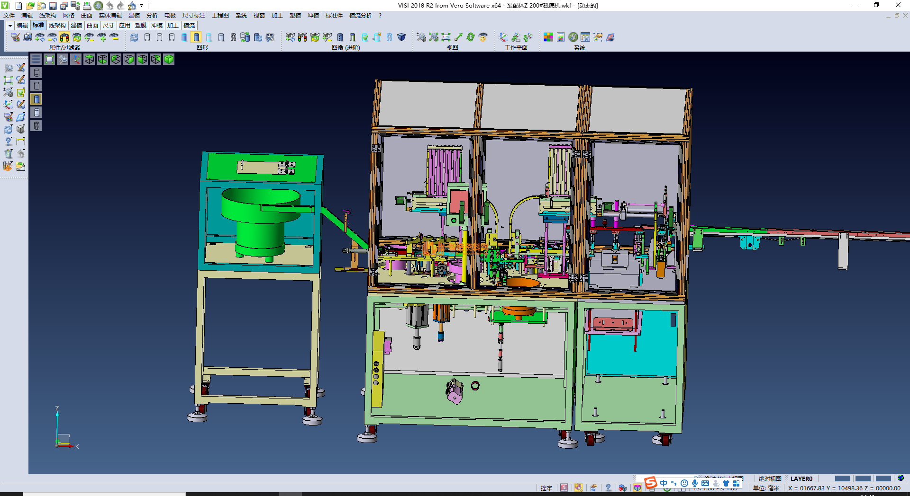Click the traffic light filter icon

pyautogui.click(x=64, y=37)
